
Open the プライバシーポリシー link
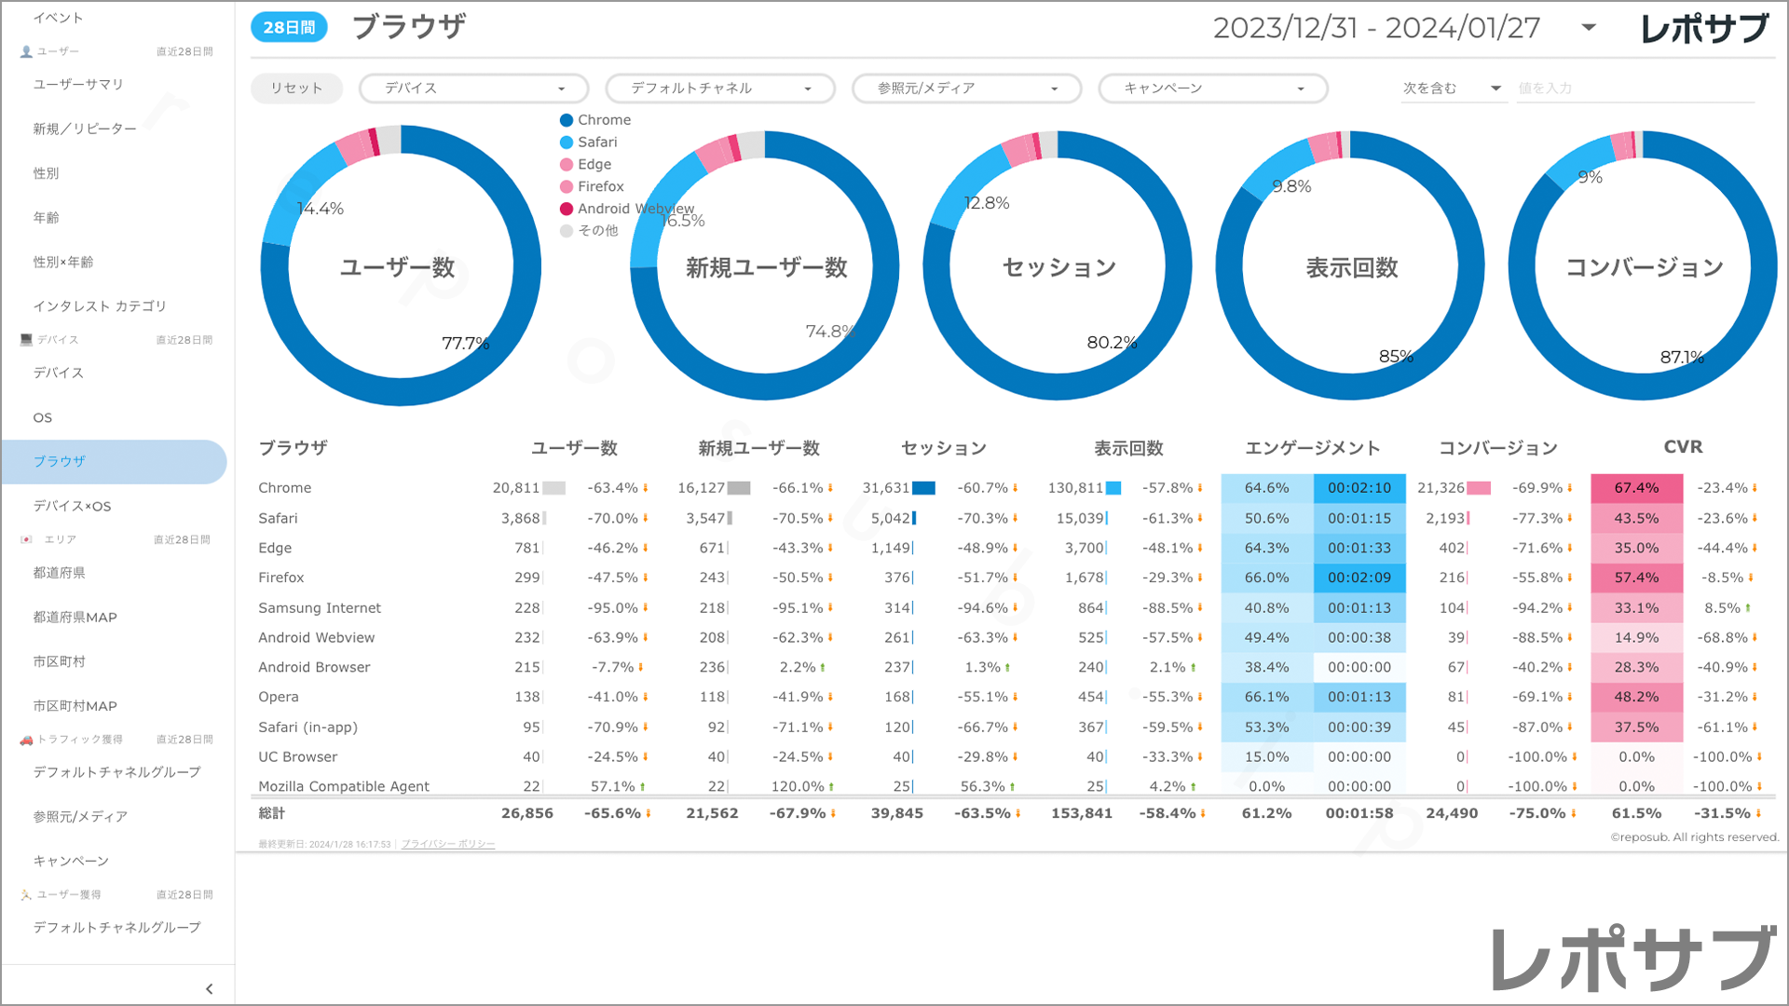(448, 844)
